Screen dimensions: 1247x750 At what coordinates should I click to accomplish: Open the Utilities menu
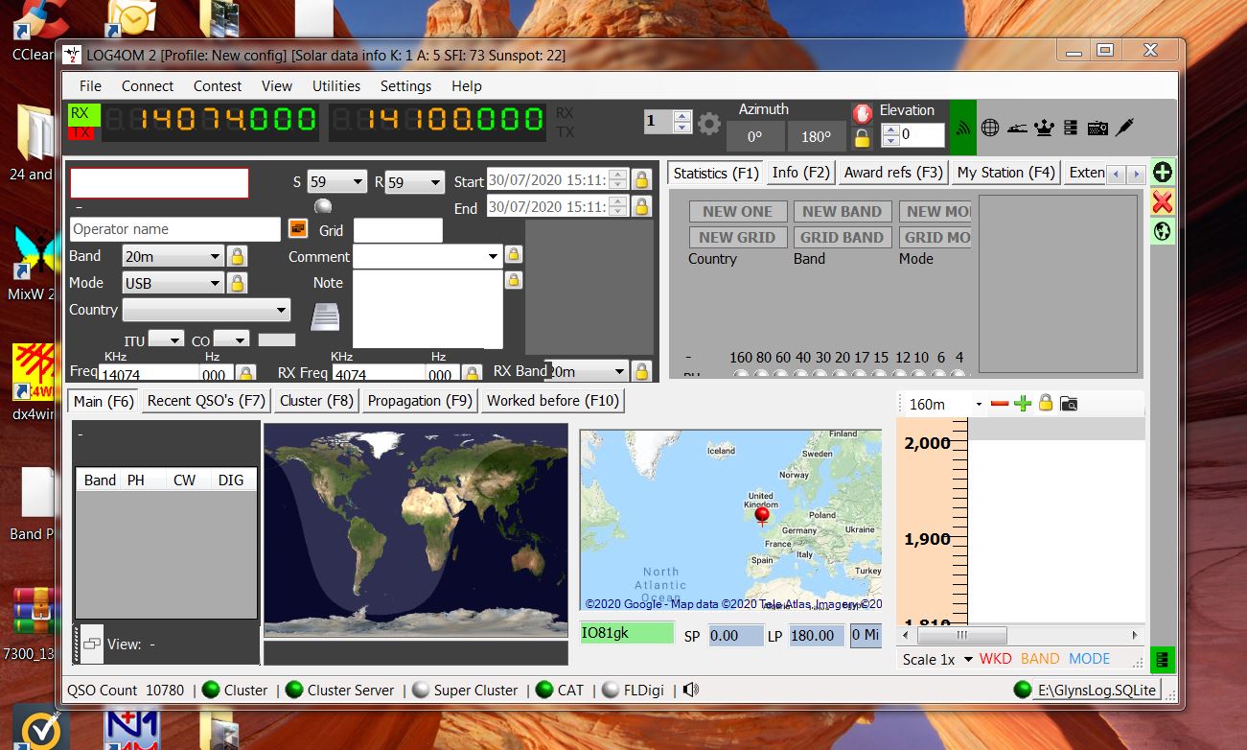click(336, 85)
